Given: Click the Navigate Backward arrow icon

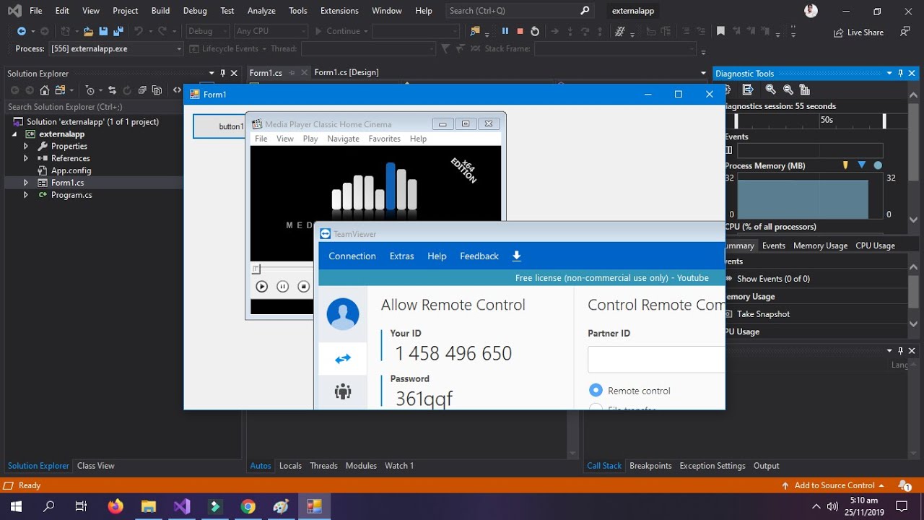Looking at the screenshot, I should (x=22, y=31).
